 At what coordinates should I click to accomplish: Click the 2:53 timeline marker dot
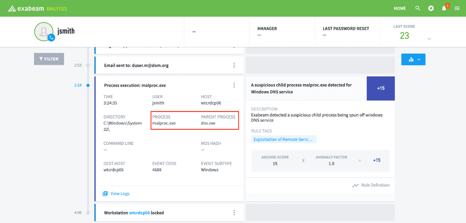[x=88, y=65]
